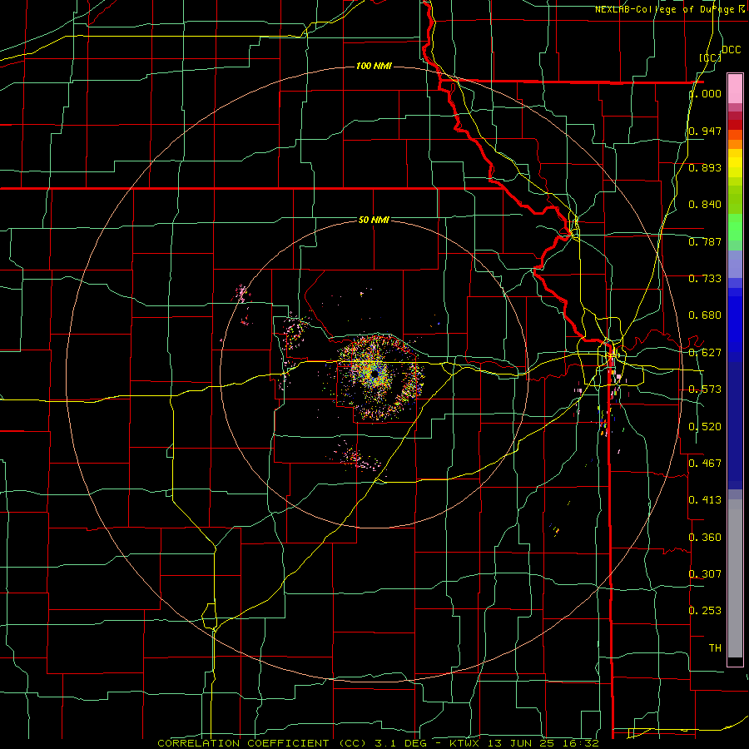Click the 0.680 legend value
The image size is (749, 749).
705,315
